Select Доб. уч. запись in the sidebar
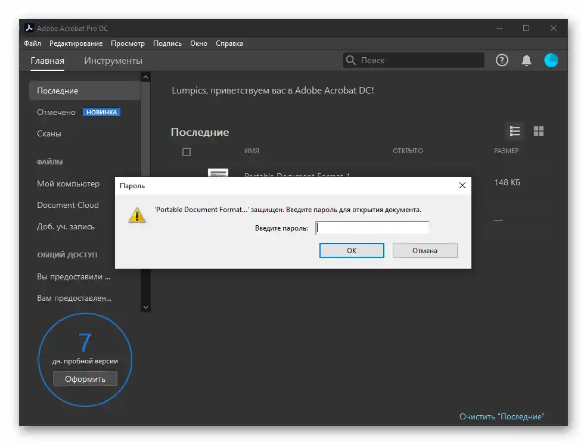587x445 pixels. 66,227
